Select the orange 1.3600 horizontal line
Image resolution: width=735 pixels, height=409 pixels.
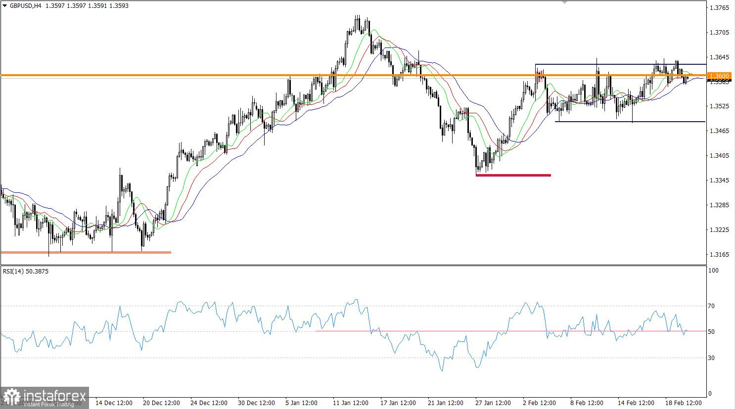pyautogui.click(x=353, y=75)
